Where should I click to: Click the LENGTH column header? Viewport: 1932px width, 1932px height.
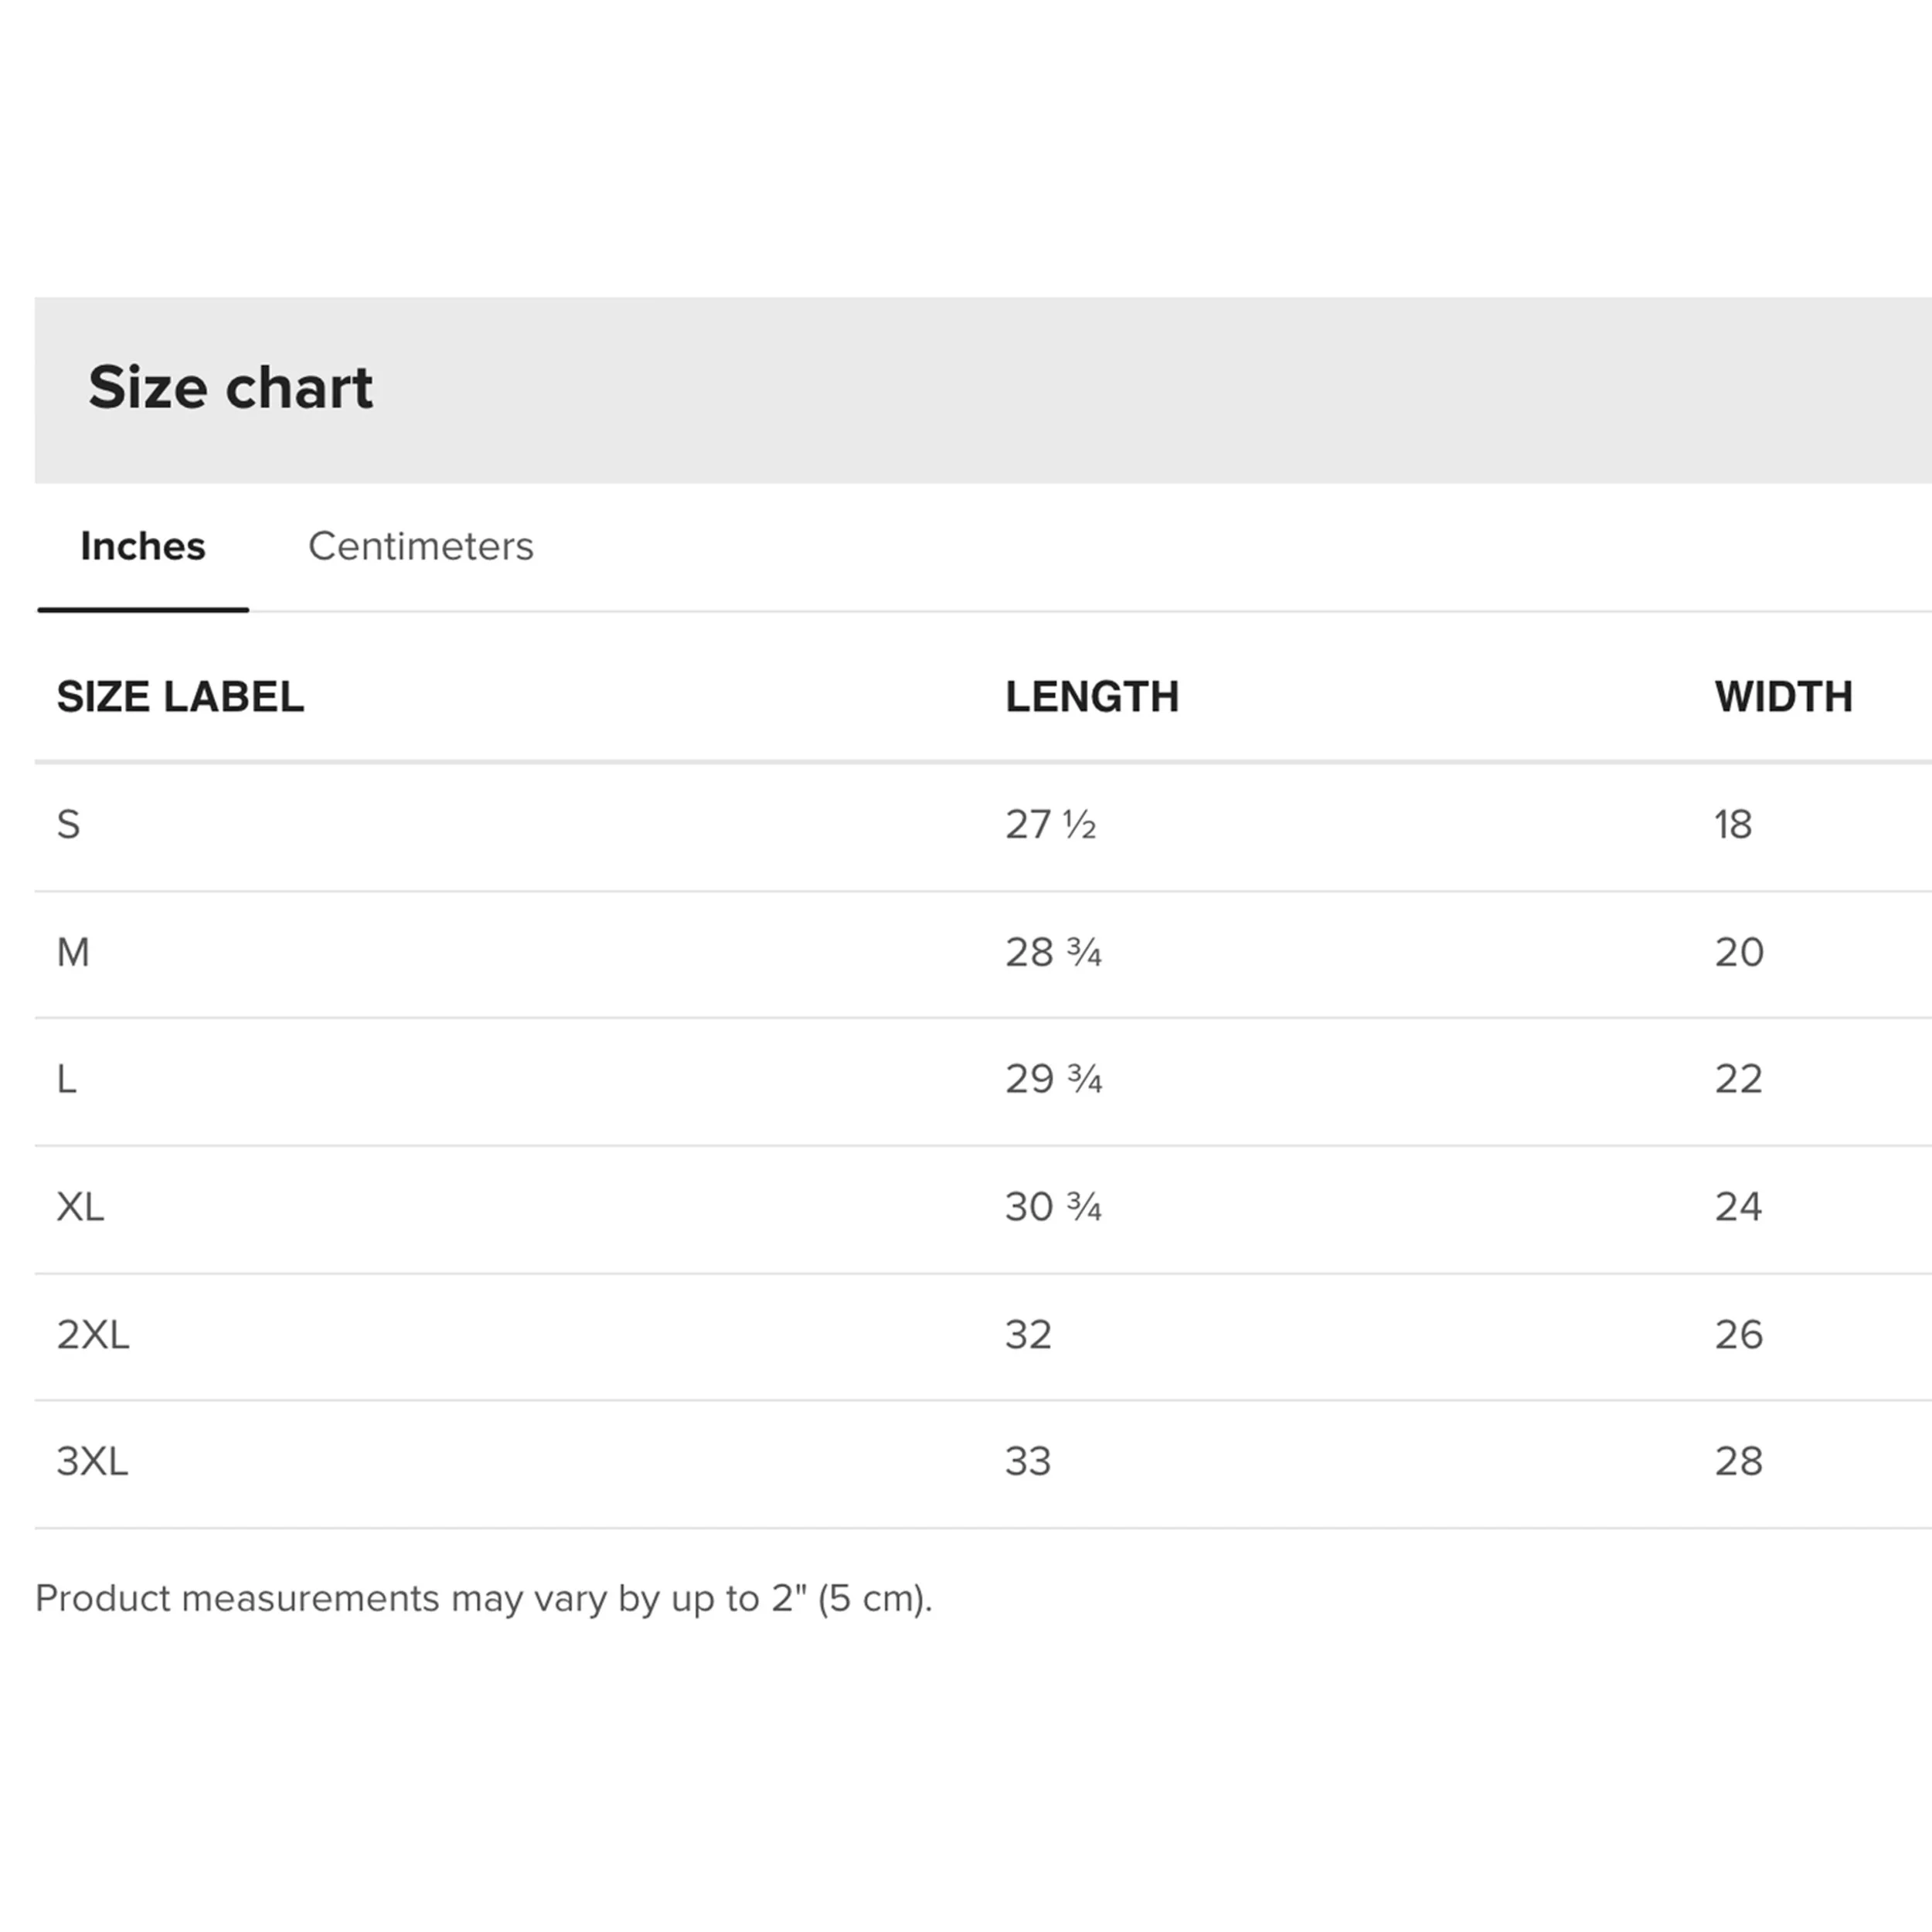coord(1092,697)
